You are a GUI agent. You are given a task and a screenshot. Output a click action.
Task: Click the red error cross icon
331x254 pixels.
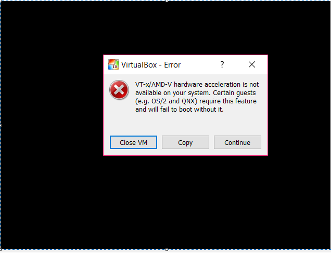click(x=119, y=90)
